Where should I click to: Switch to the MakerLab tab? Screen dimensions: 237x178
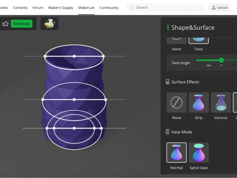tap(86, 8)
